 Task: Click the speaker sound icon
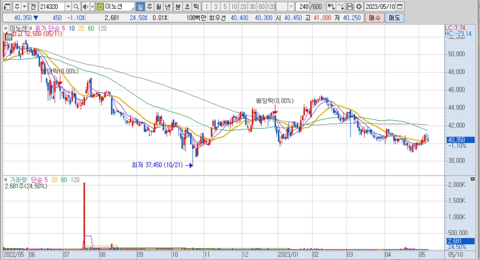pyautogui.click(x=85, y=7)
